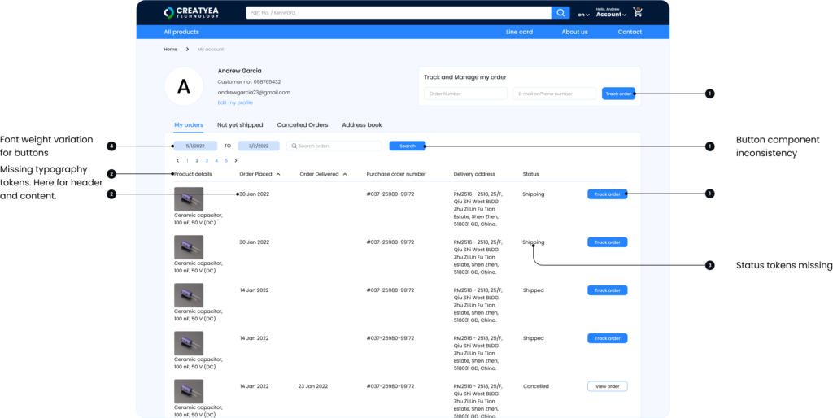Click the Creatyea Technology logo
The image size is (833, 418).
pyautogui.click(x=191, y=12)
